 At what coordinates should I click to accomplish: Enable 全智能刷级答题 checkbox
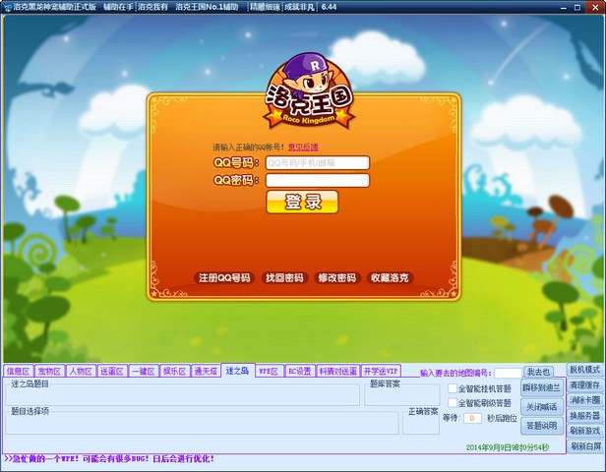[453, 403]
